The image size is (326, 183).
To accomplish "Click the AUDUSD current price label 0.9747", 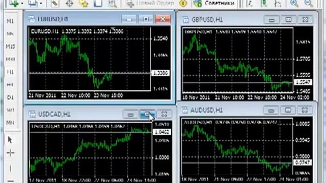I will tap(303, 162).
